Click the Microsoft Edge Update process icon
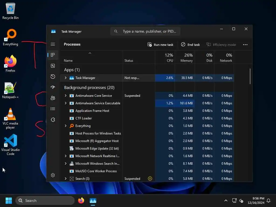The width and height of the screenshot is (276, 207). click(x=72, y=149)
